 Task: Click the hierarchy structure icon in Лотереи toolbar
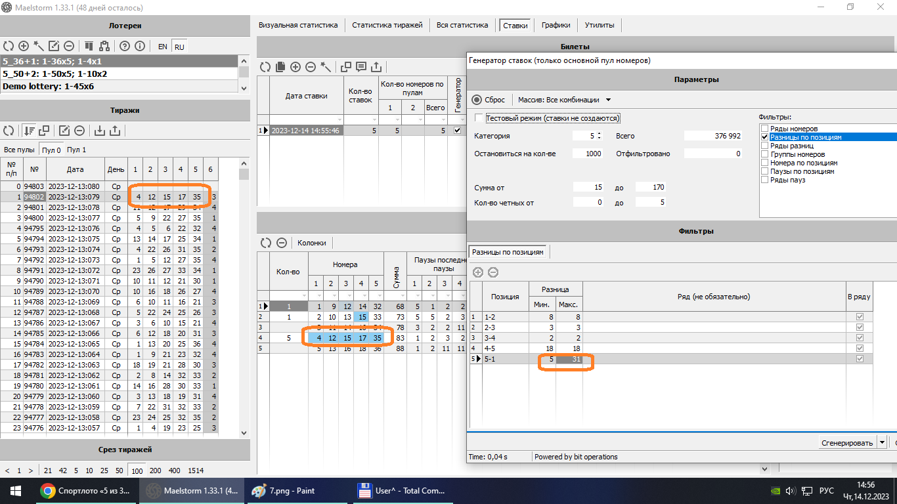104,46
